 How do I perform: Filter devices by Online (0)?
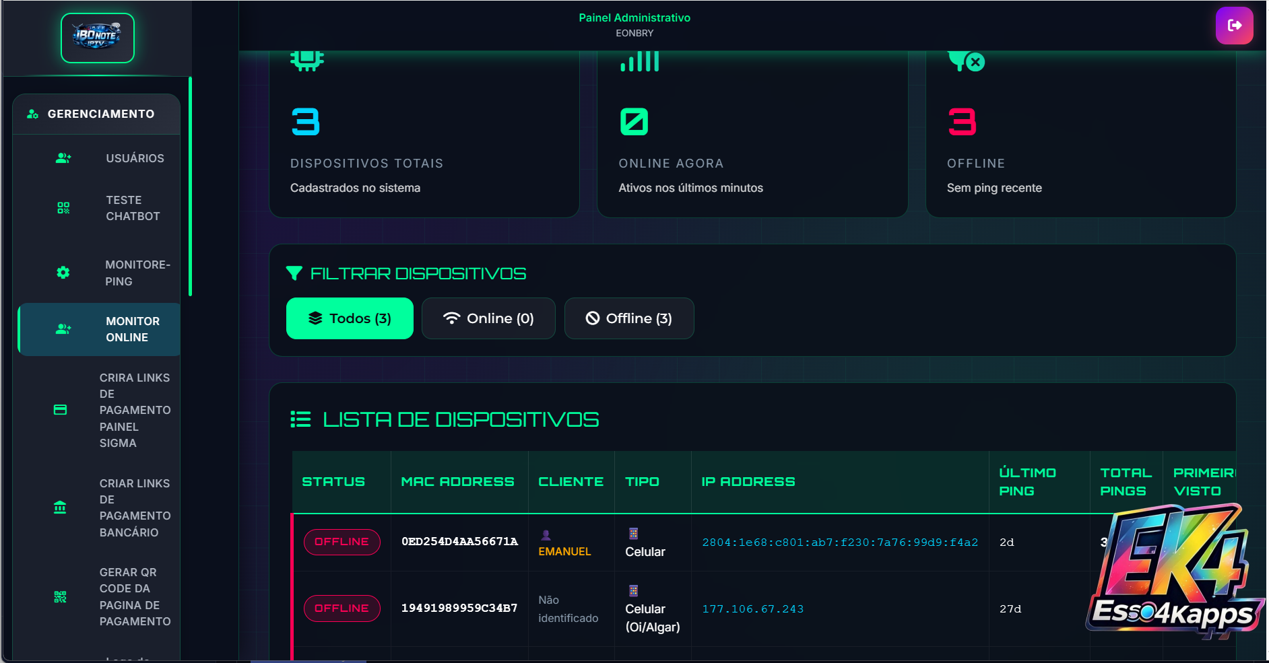click(x=488, y=318)
